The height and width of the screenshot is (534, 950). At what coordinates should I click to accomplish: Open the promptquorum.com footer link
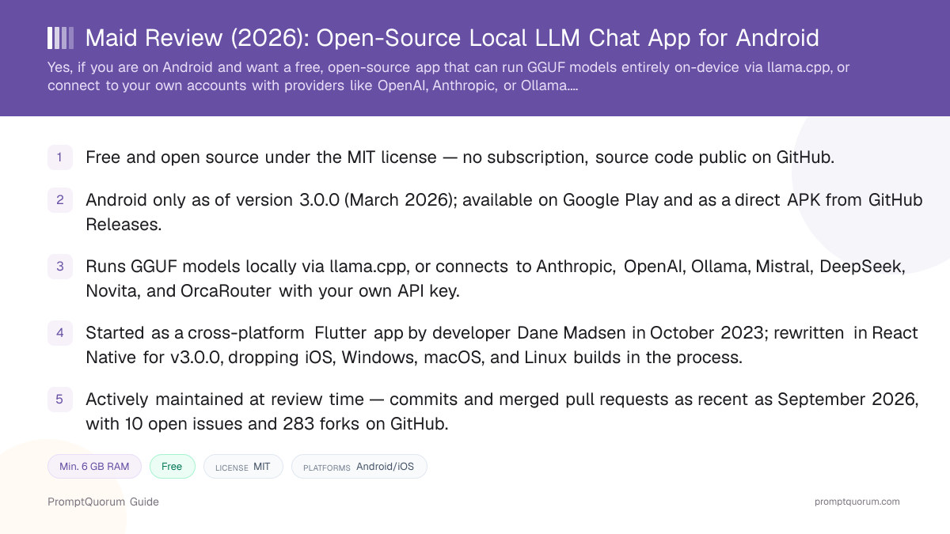coord(857,502)
